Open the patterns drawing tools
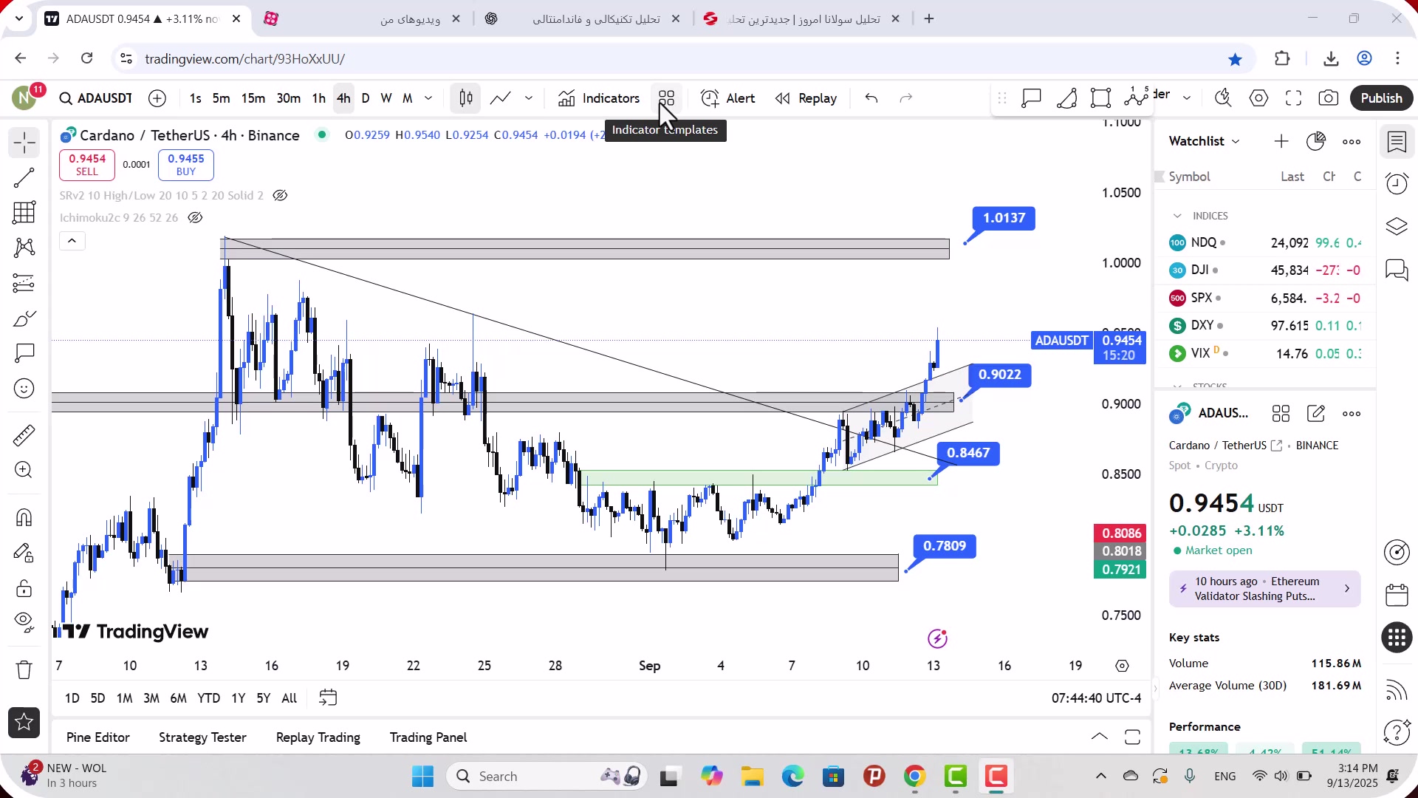This screenshot has width=1418, height=798. pyautogui.click(x=24, y=248)
